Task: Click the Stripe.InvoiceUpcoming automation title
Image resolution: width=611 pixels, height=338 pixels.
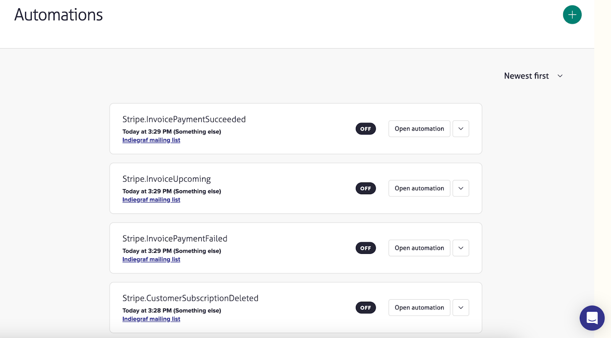Action: coord(166,179)
